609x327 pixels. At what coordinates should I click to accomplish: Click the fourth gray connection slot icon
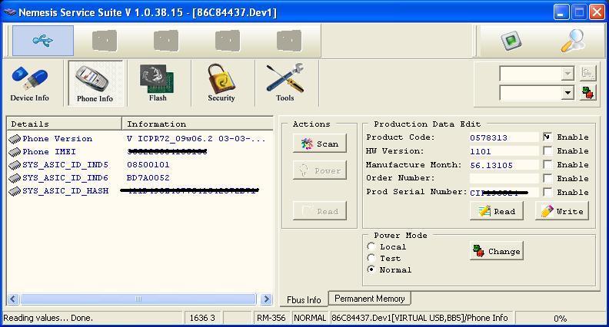tap(227, 41)
